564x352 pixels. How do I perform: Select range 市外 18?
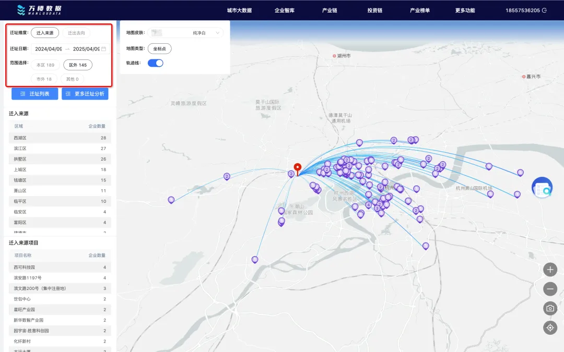[44, 79]
